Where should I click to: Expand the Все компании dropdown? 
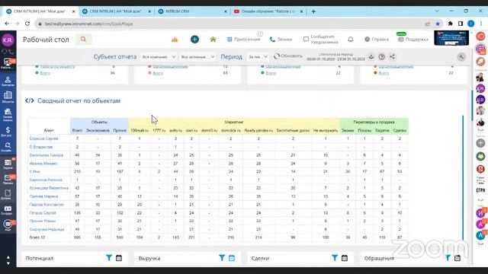pyautogui.click(x=159, y=57)
